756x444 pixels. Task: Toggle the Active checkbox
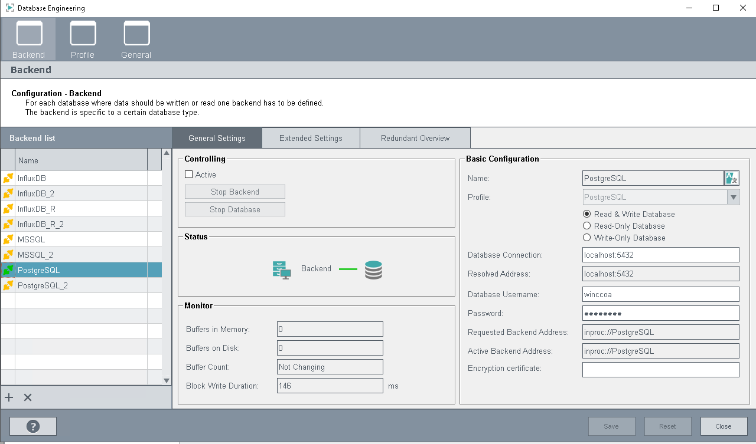point(189,175)
